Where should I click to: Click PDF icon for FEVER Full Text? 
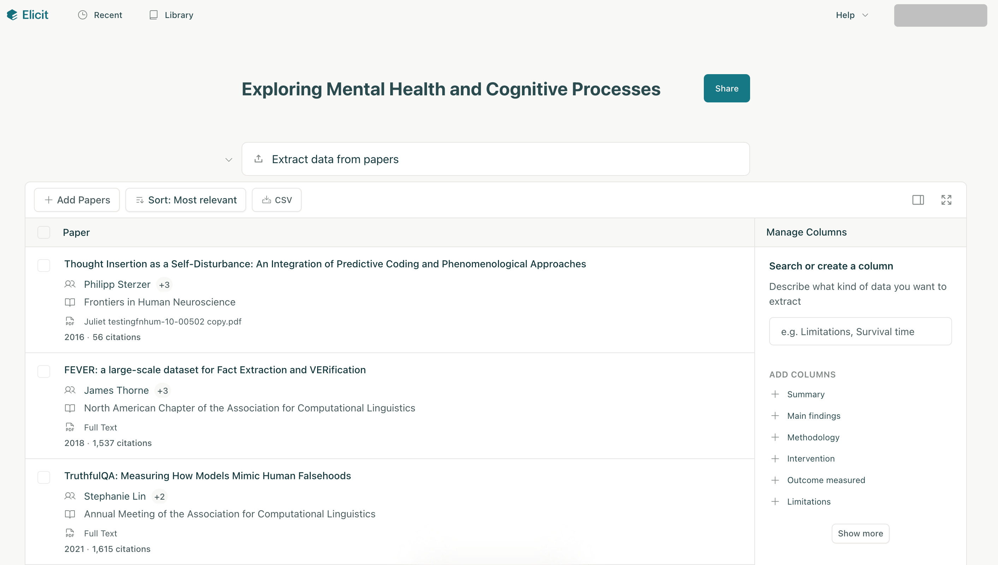click(x=70, y=427)
